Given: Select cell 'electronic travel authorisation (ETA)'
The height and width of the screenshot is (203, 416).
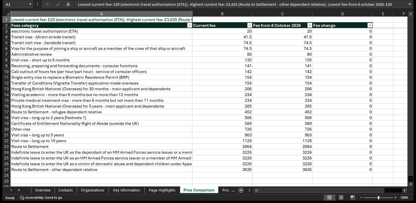Looking at the screenshot, I should (x=101, y=31).
